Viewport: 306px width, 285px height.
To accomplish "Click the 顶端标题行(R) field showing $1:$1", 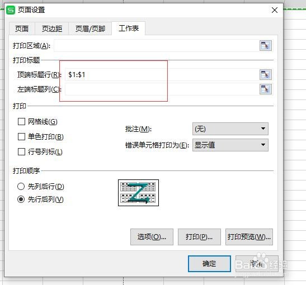I will tap(162, 74).
